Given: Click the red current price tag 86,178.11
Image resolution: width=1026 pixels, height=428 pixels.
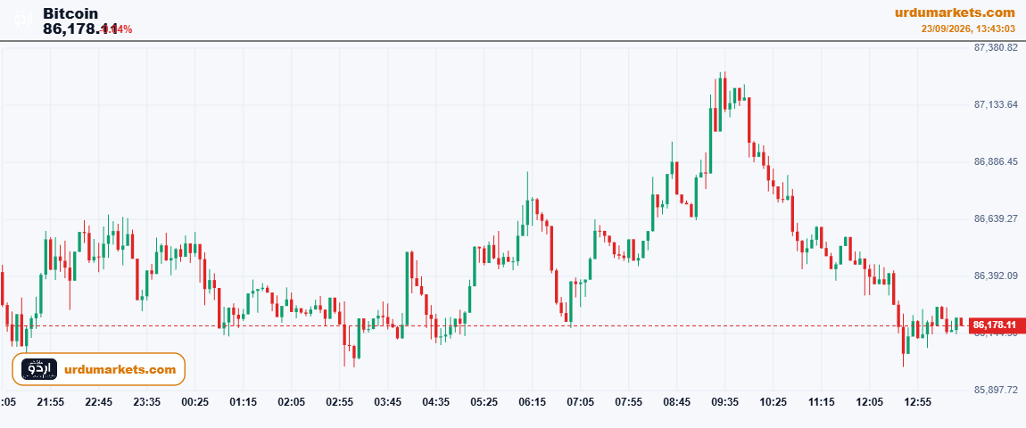Looking at the screenshot, I should click(x=994, y=325).
